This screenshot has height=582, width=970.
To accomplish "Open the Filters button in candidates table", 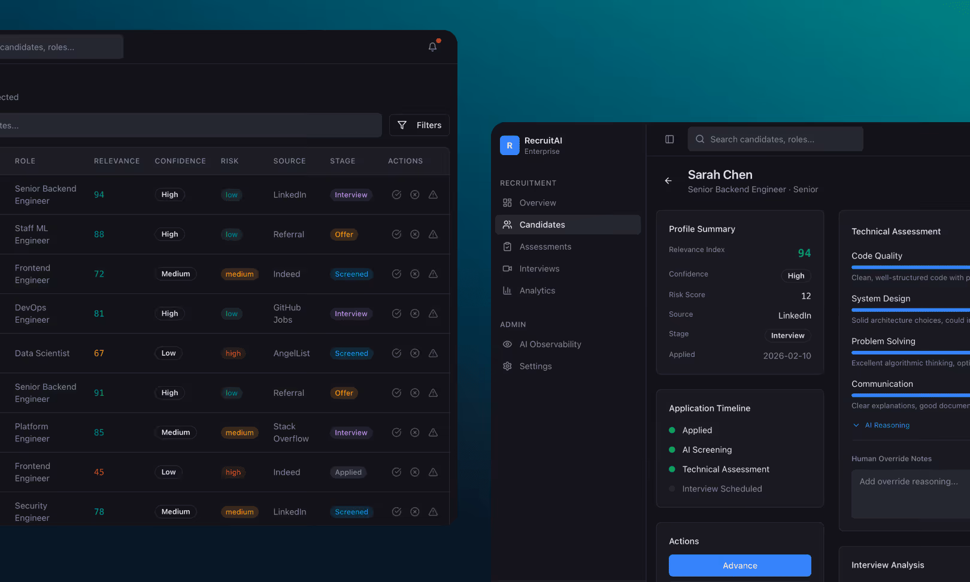I will [419, 125].
